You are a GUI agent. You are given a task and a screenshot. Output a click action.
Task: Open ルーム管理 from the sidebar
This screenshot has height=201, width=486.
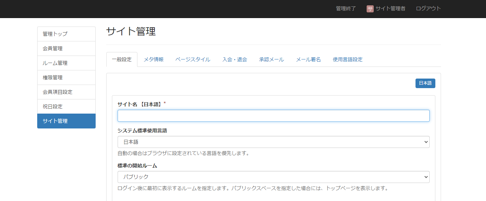[66, 63]
